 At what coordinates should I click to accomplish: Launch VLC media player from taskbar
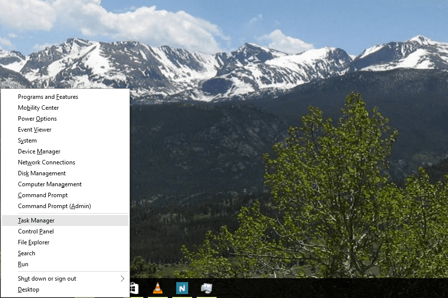pos(158,288)
